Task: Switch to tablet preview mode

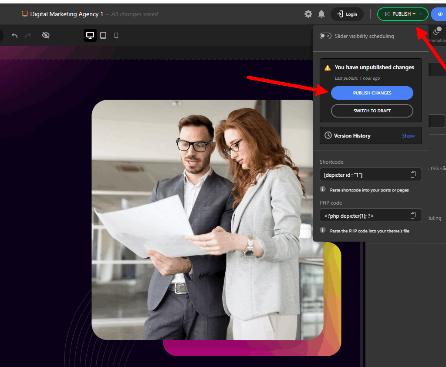Action: 103,35
